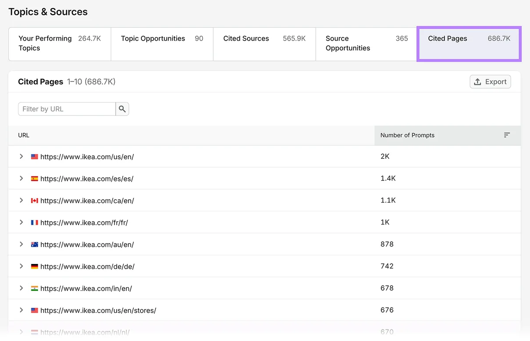Select the Cited Pages tab
This screenshot has height=341, width=530.
pyautogui.click(x=469, y=44)
